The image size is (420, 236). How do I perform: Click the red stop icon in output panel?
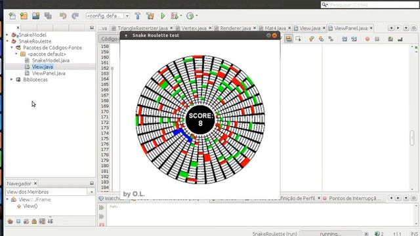click(102, 225)
